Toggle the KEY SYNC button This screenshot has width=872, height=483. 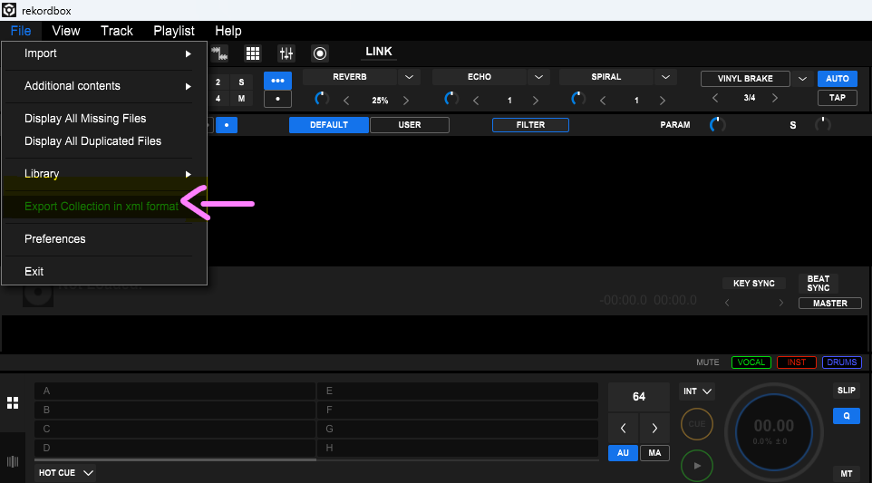[x=753, y=284]
